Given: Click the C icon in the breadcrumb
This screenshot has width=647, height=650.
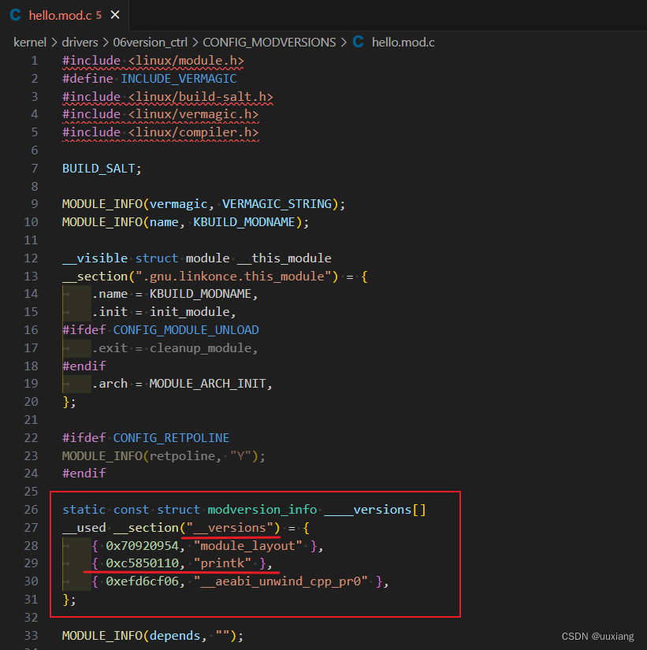Looking at the screenshot, I should (x=359, y=42).
